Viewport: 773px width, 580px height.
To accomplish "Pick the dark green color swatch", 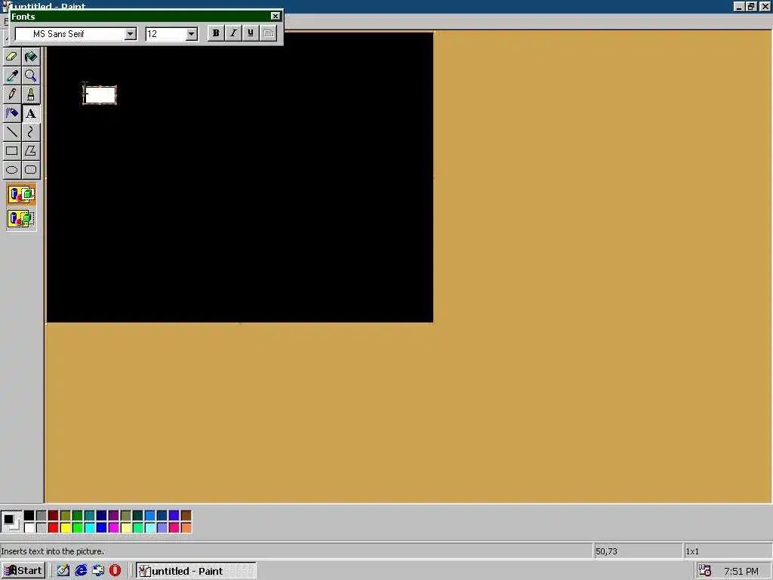I will coord(78,516).
